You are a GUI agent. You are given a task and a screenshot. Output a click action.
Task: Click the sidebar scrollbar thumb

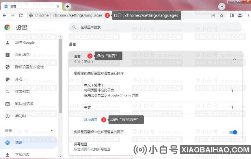[60, 76]
